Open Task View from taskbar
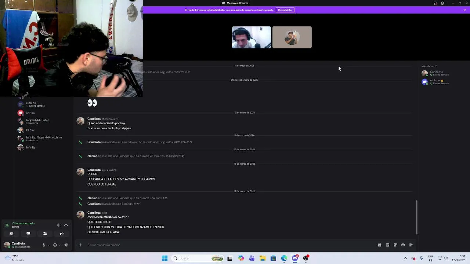This screenshot has height=264, width=470. [230, 258]
